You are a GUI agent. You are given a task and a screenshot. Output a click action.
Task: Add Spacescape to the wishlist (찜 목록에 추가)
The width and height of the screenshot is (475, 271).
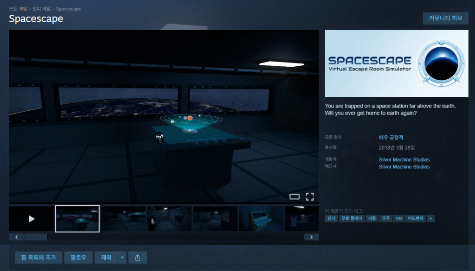coord(39,257)
